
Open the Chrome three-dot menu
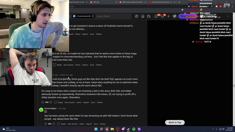(232, 7)
